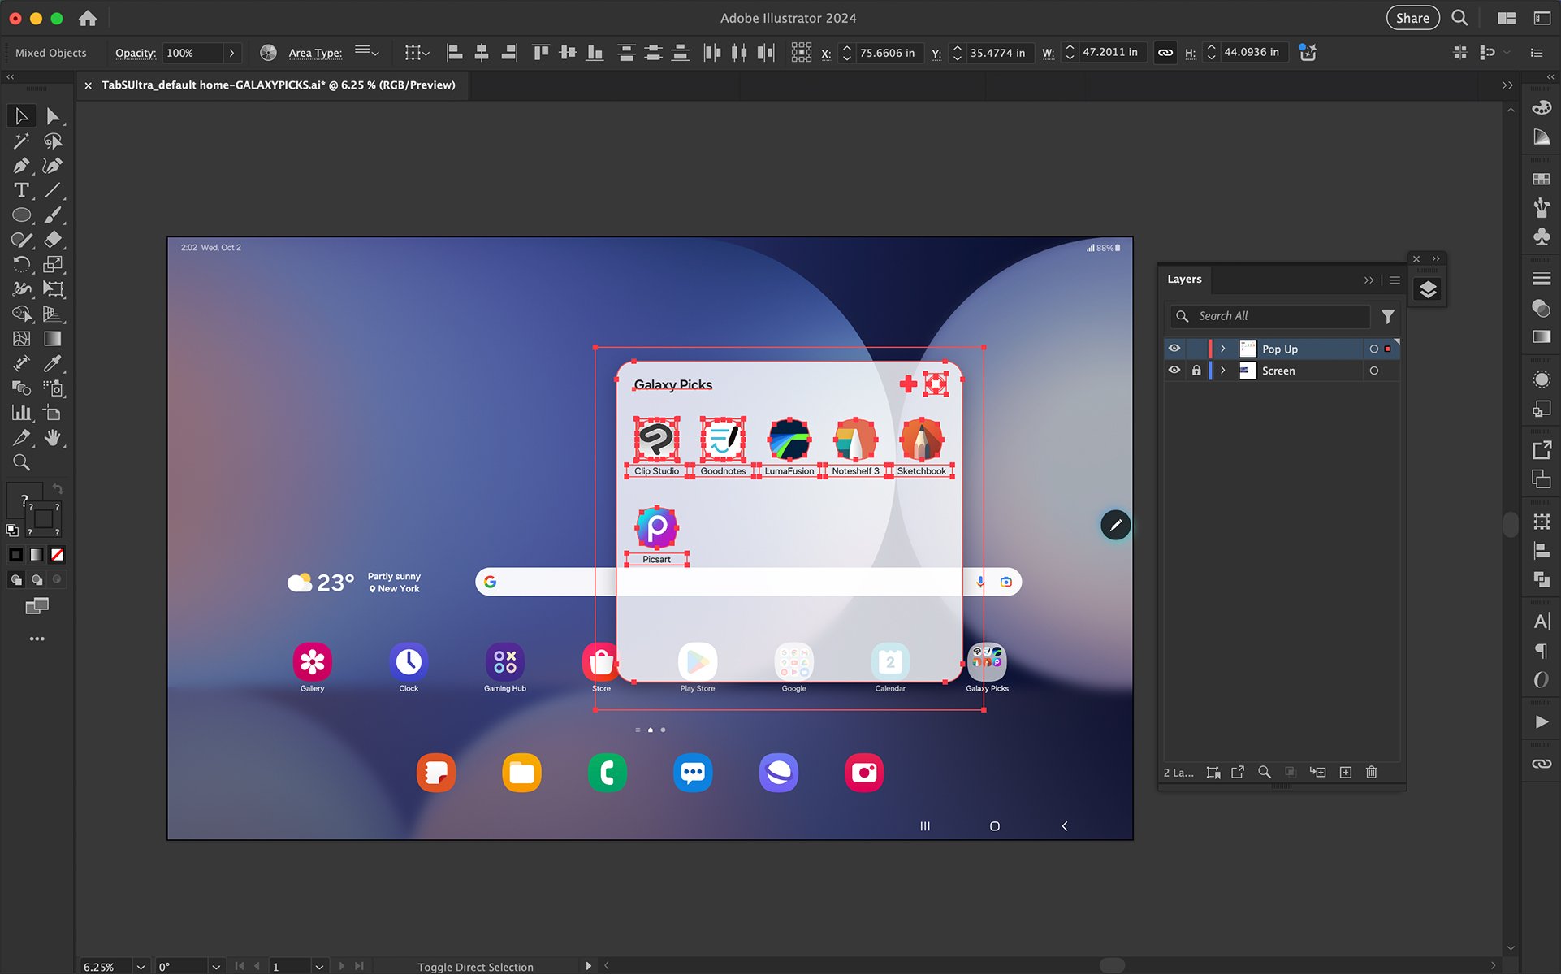This screenshot has width=1561, height=975.
Task: Select the Layers panel tab
Action: 1184,279
